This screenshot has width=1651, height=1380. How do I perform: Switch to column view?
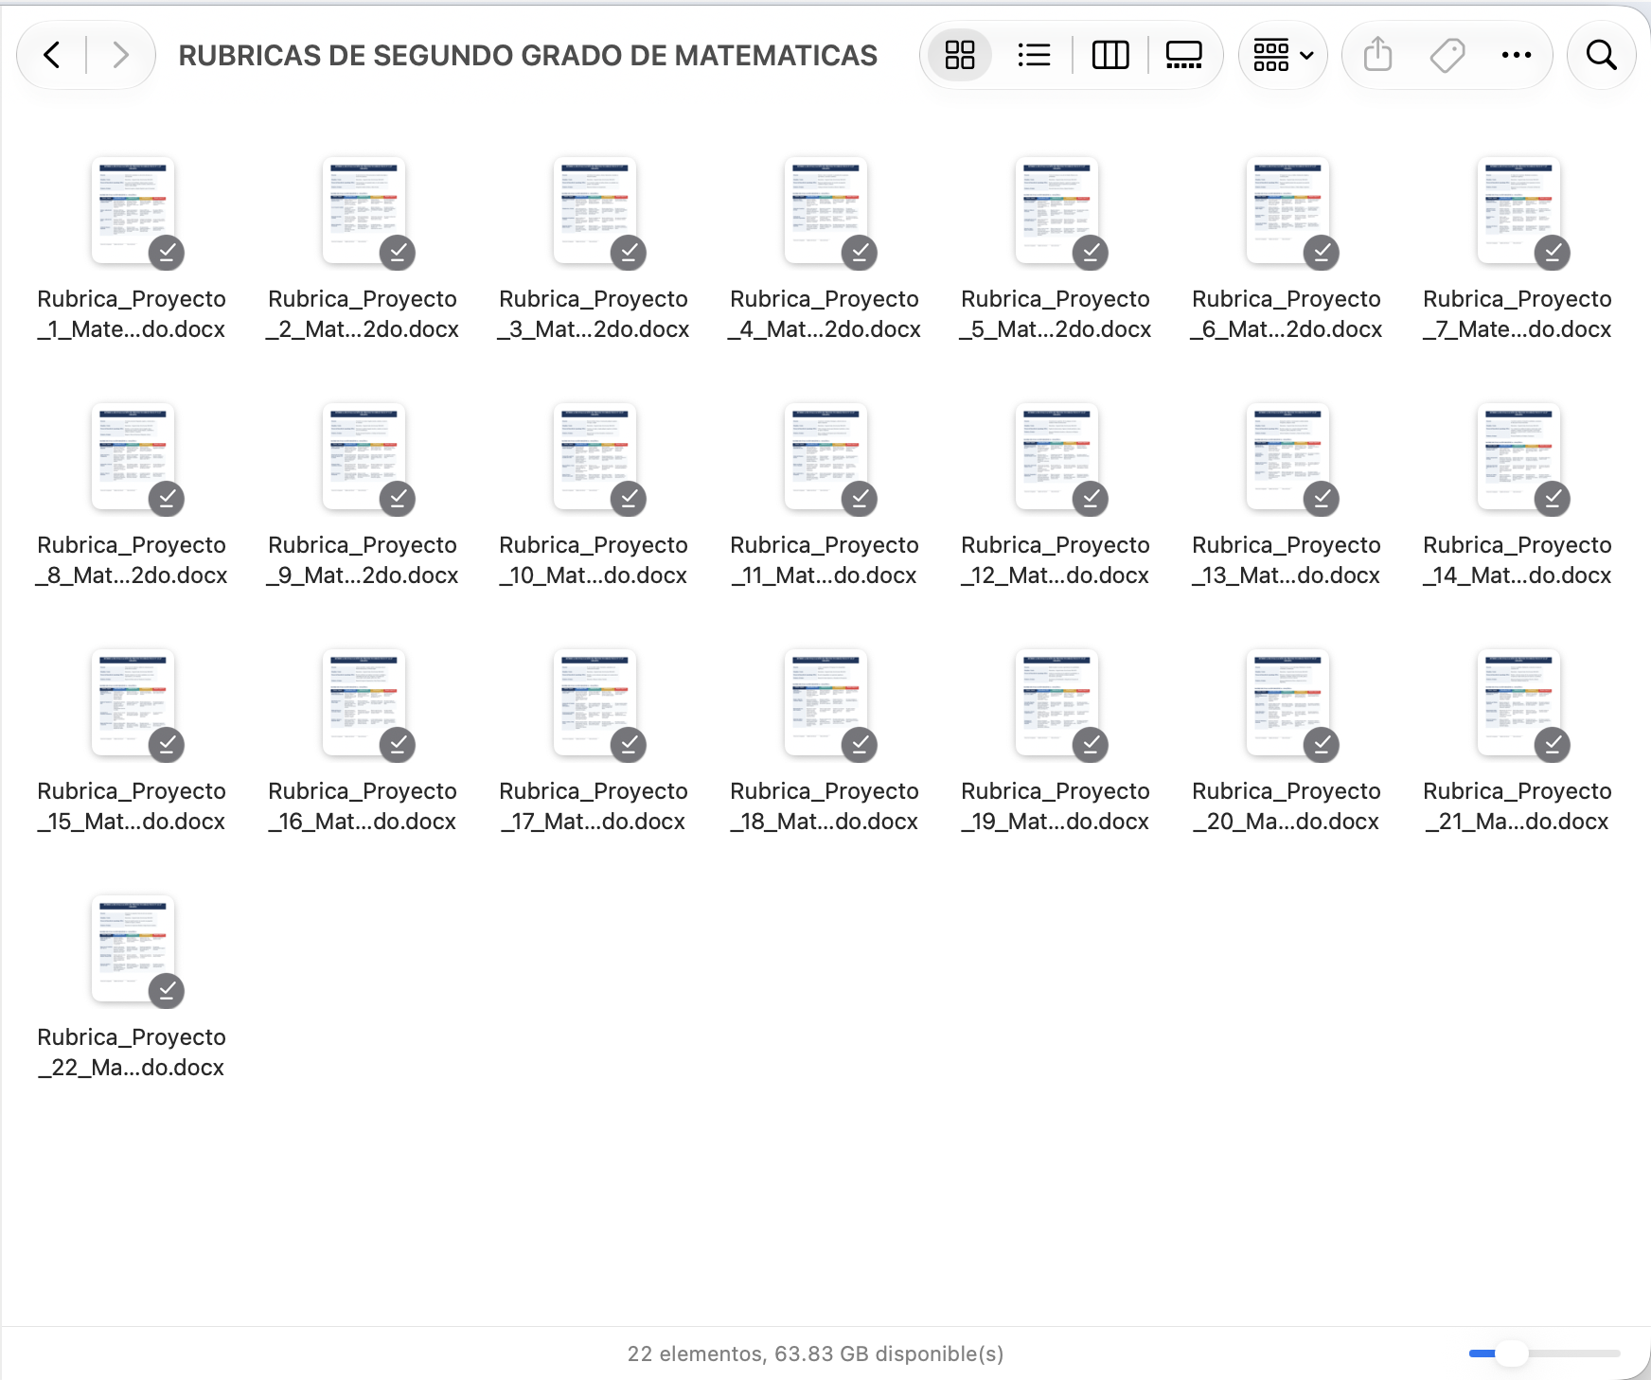coord(1110,55)
